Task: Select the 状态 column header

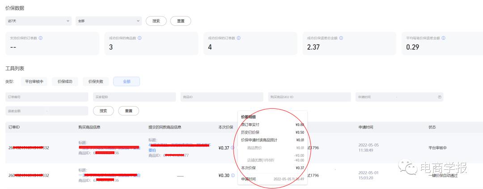Action: click(x=432, y=127)
